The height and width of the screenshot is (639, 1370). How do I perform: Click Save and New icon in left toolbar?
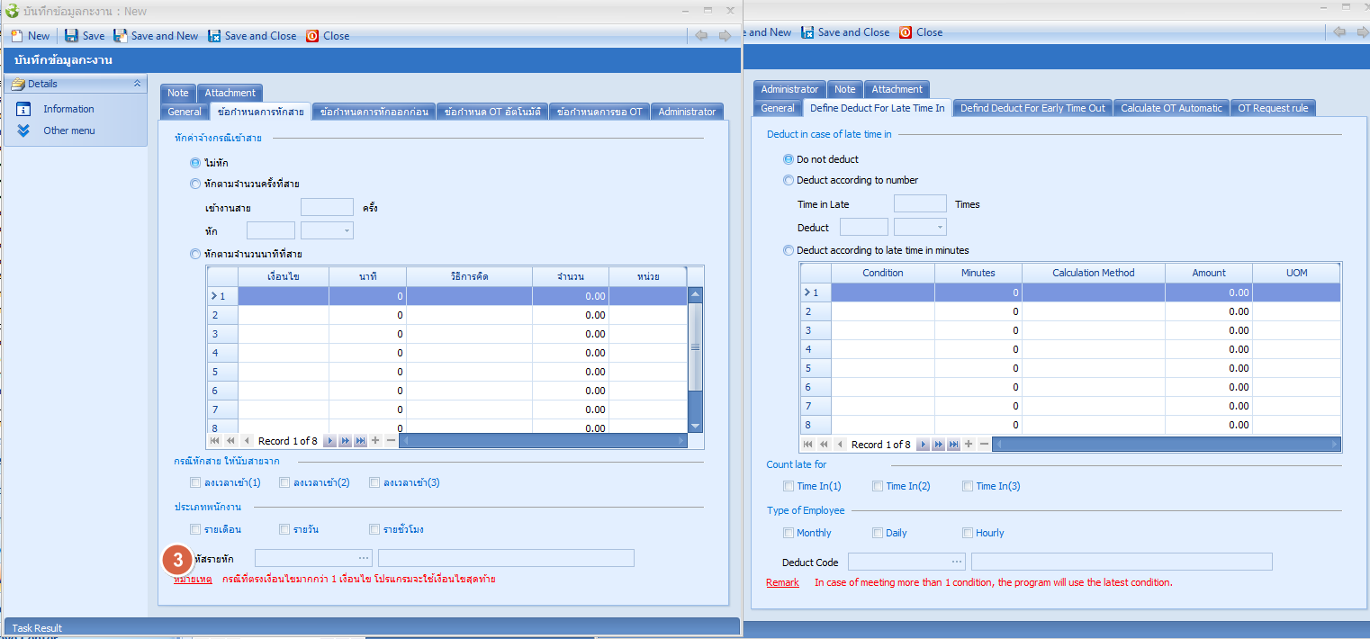120,36
